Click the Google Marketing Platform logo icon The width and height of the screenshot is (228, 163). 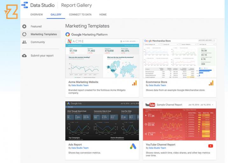68,34
